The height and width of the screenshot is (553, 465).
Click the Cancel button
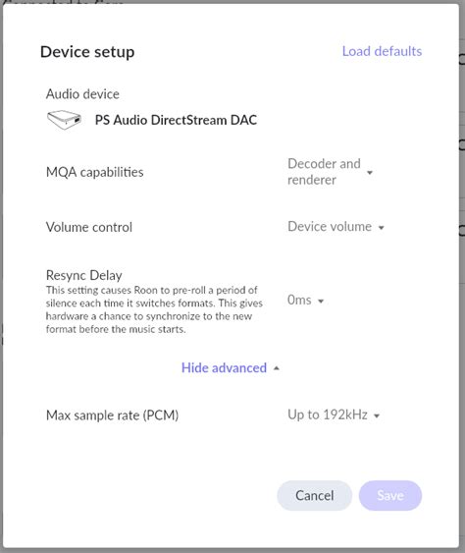click(314, 495)
